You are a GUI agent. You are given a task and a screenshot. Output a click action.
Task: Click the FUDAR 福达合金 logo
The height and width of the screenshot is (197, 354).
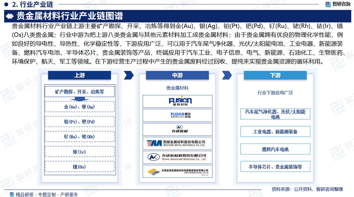(x=177, y=115)
